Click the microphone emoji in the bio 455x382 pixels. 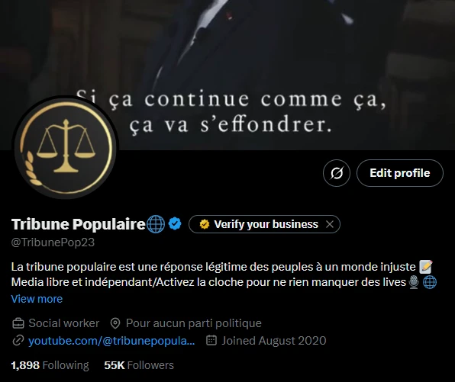[x=414, y=282]
